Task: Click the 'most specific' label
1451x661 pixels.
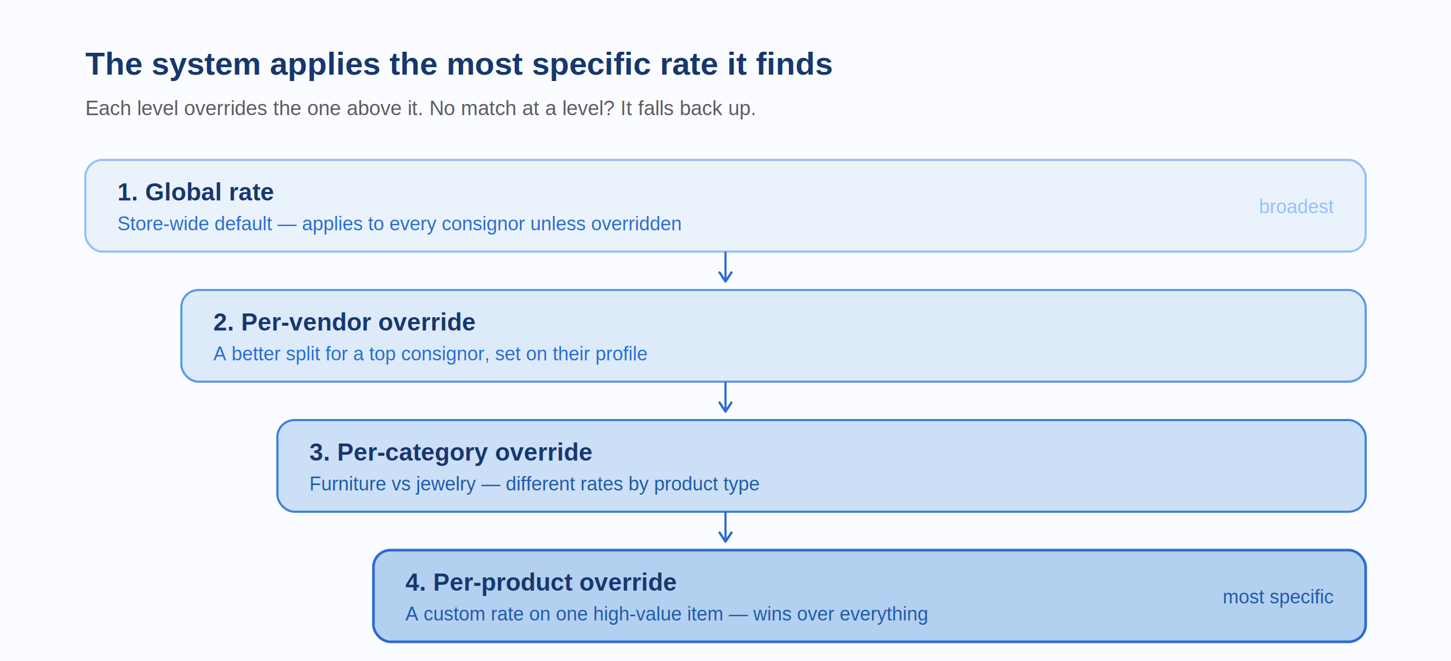Action: [x=1278, y=597]
